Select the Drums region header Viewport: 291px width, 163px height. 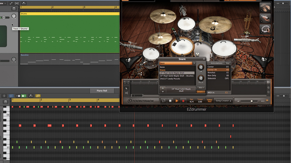(70, 14)
